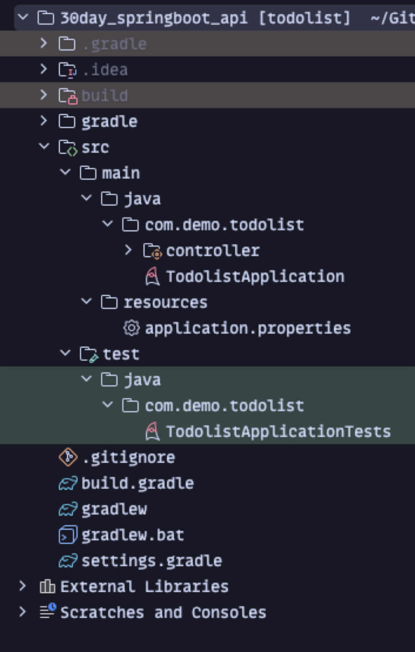Viewport: 415px width, 652px height.
Task: Collapse the resources folder
Action: 86,301
